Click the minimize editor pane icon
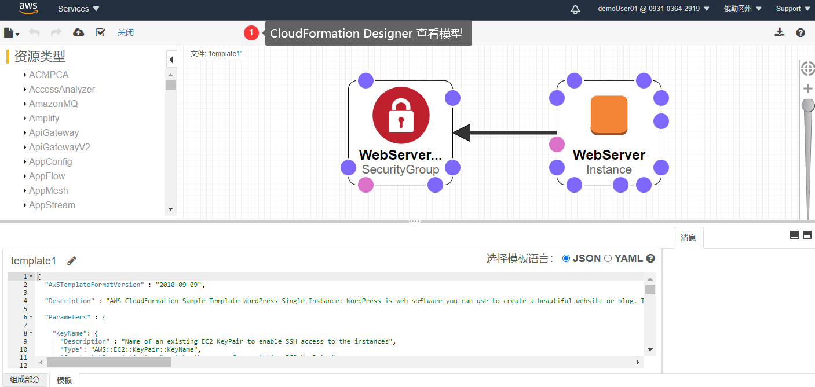Image resolution: width=815 pixels, height=387 pixels. coord(795,235)
